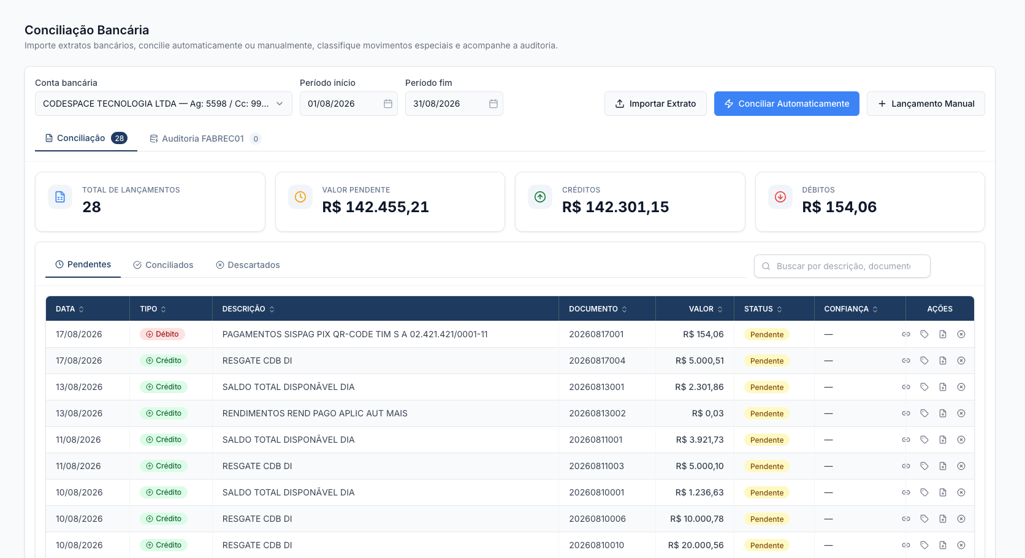Click file icon in the 20260810001 row

click(943, 492)
